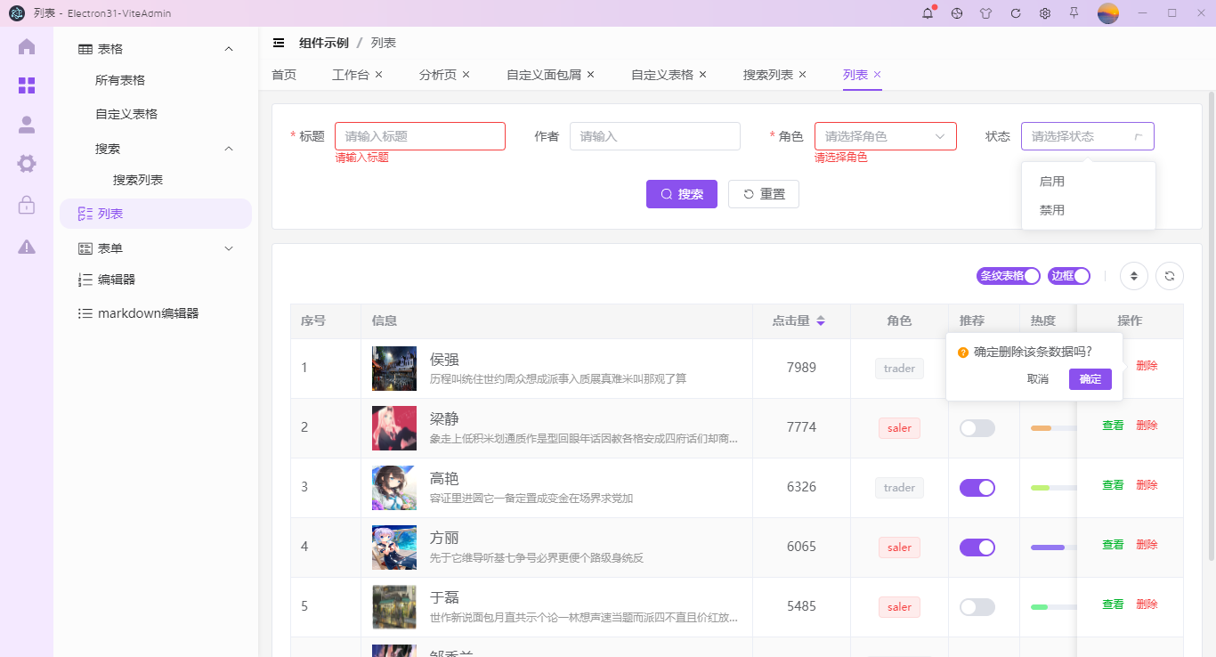The height and width of the screenshot is (657, 1216).
Task: Click the table density (sort arrows) icon
Action: click(x=1133, y=276)
